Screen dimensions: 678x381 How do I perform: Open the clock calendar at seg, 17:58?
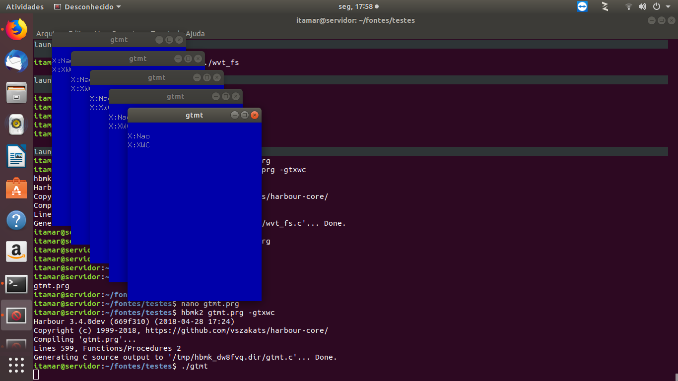tap(354, 6)
